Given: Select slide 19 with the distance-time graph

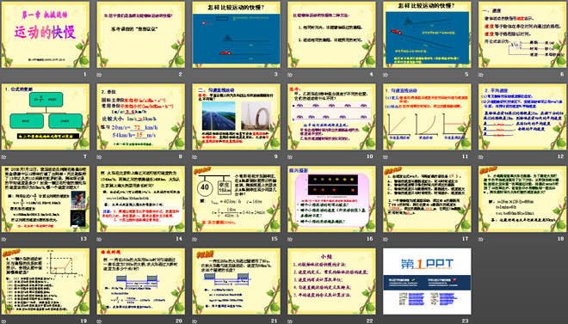Looking at the screenshot, I should 46,281.
